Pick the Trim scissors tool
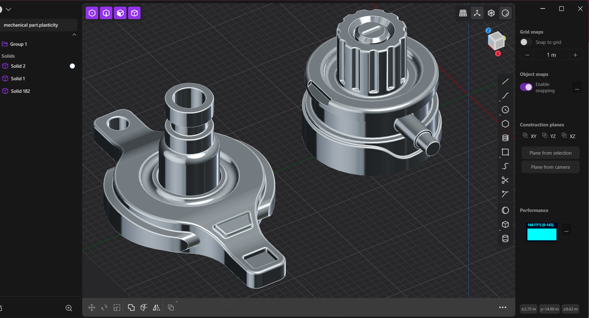 pos(505,180)
